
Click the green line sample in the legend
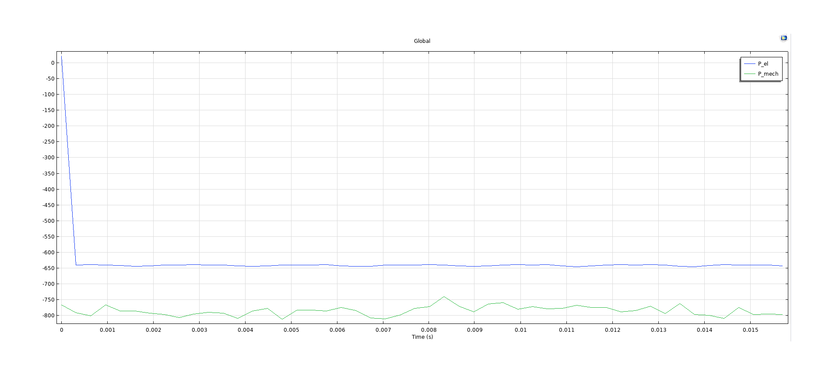click(x=749, y=74)
